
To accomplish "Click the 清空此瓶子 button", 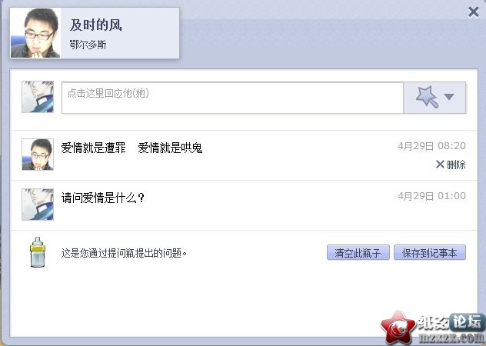I will pos(358,252).
